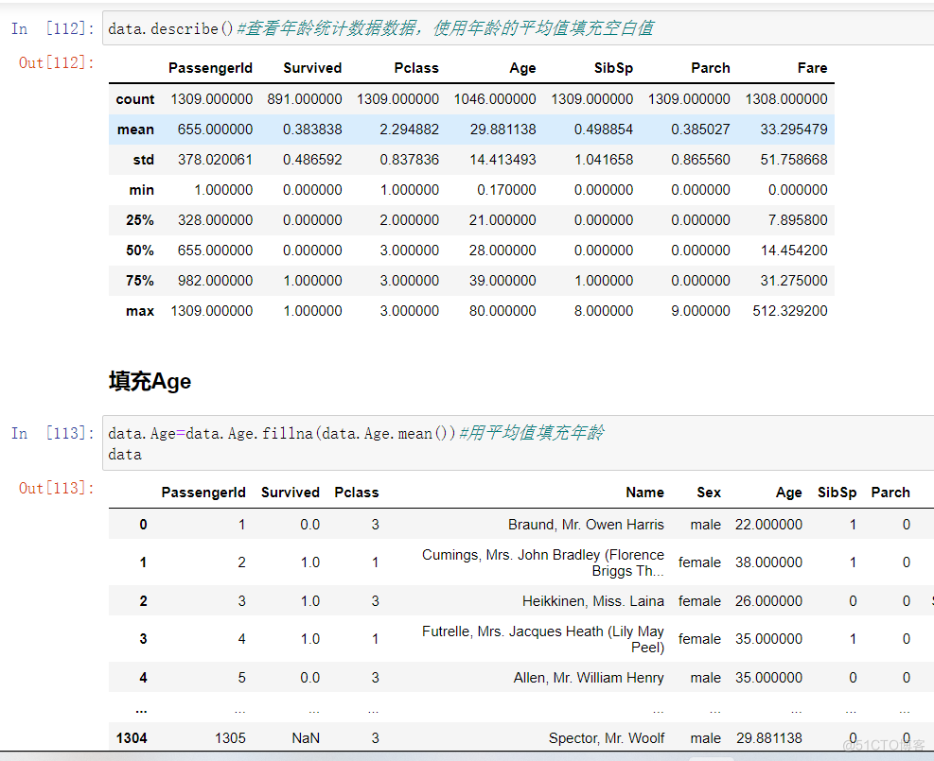Viewport: 934px width, 761px height.
Task: Select the min row label
Action: point(142,190)
